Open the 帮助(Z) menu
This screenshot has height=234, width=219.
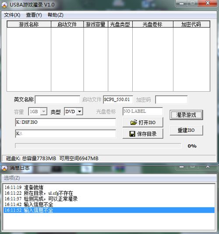[x=55, y=15]
